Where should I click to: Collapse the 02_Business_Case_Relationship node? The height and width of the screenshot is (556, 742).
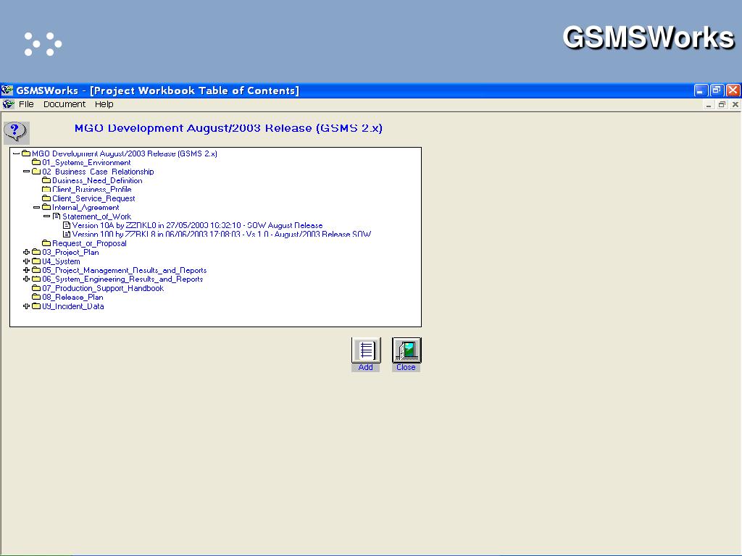[27, 171]
